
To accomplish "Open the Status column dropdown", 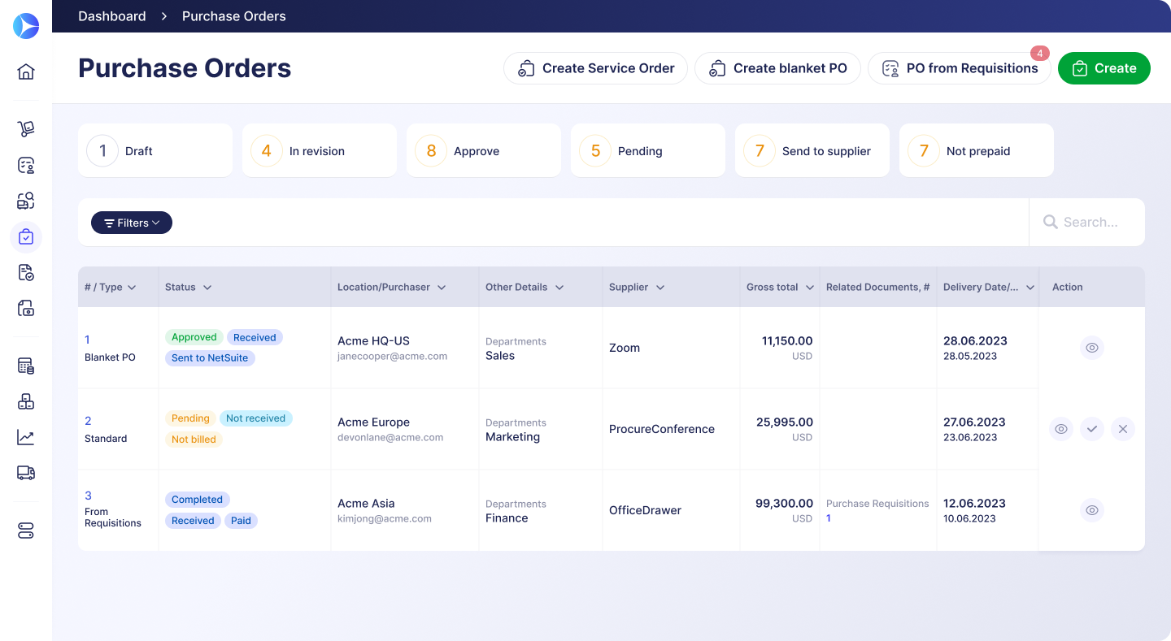I will tap(207, 288).
